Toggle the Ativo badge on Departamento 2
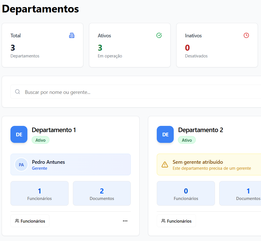 187,140
